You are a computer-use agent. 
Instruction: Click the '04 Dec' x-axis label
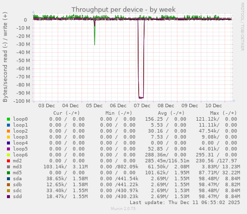pyautogui.click(x=71, y=106)
